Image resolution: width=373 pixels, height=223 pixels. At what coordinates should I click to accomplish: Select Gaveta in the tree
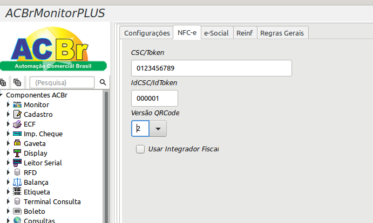(x=35, y=143)
